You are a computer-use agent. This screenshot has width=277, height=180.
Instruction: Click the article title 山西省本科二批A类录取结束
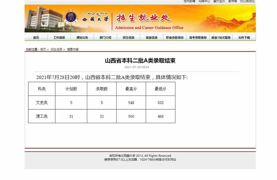click(140, 60)
